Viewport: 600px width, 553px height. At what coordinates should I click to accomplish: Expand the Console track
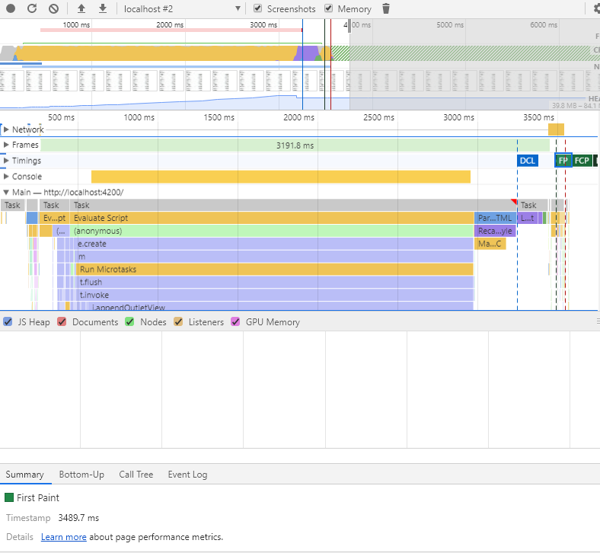pos(6,177)
